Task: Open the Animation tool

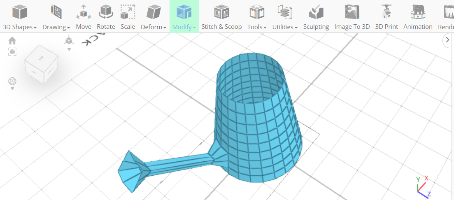Action: coord(418,16)
